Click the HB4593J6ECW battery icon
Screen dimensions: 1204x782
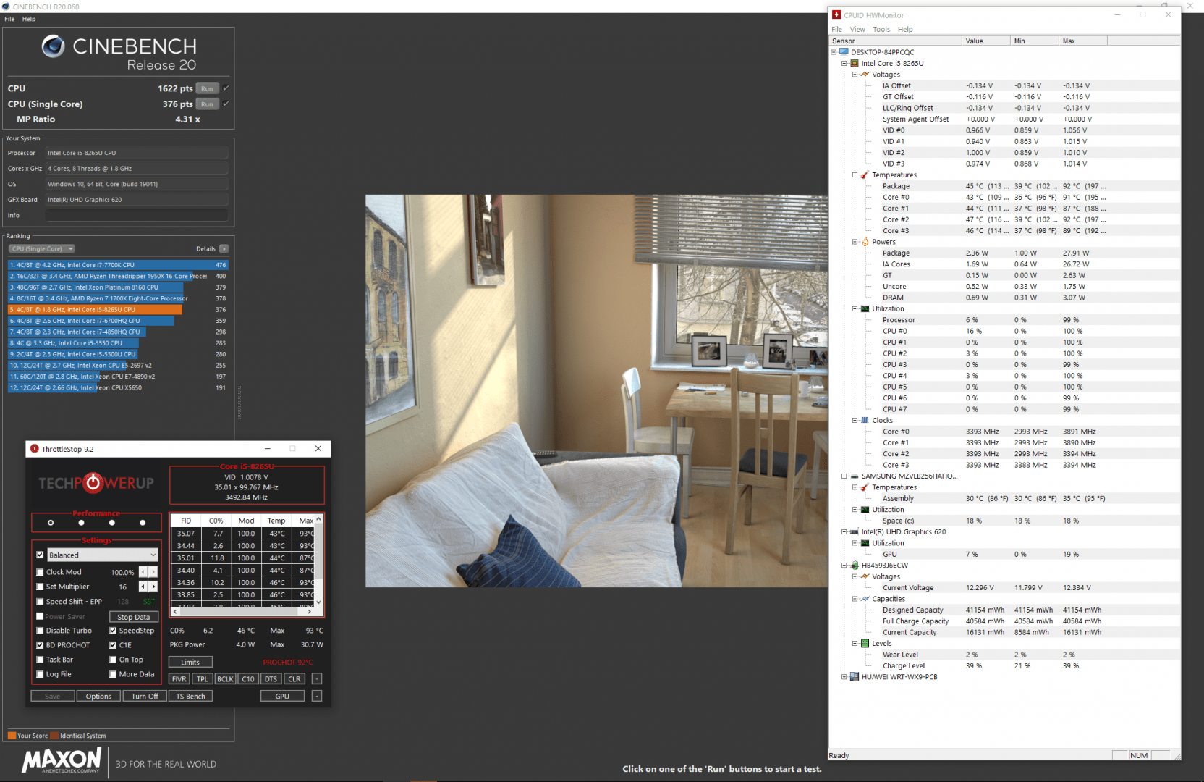pos(855,566)
